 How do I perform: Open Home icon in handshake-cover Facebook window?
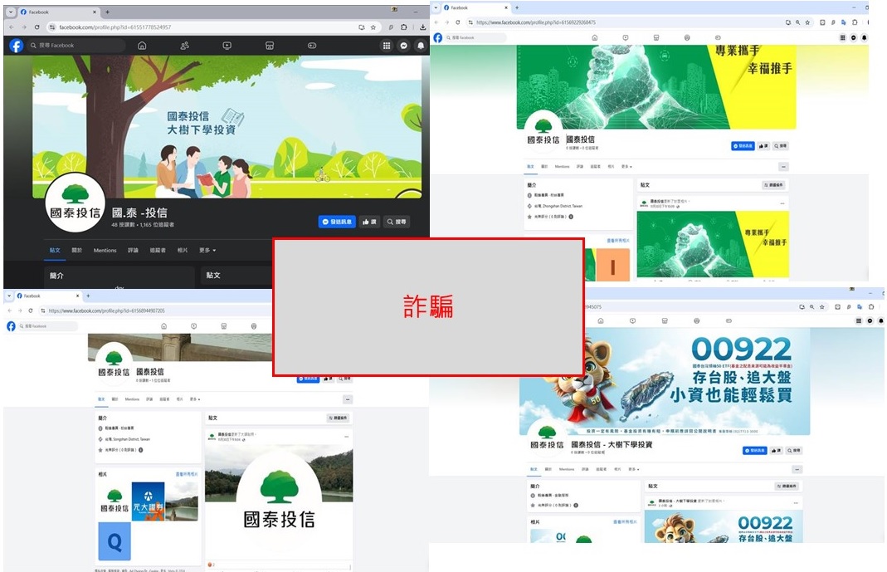point(595,37)
